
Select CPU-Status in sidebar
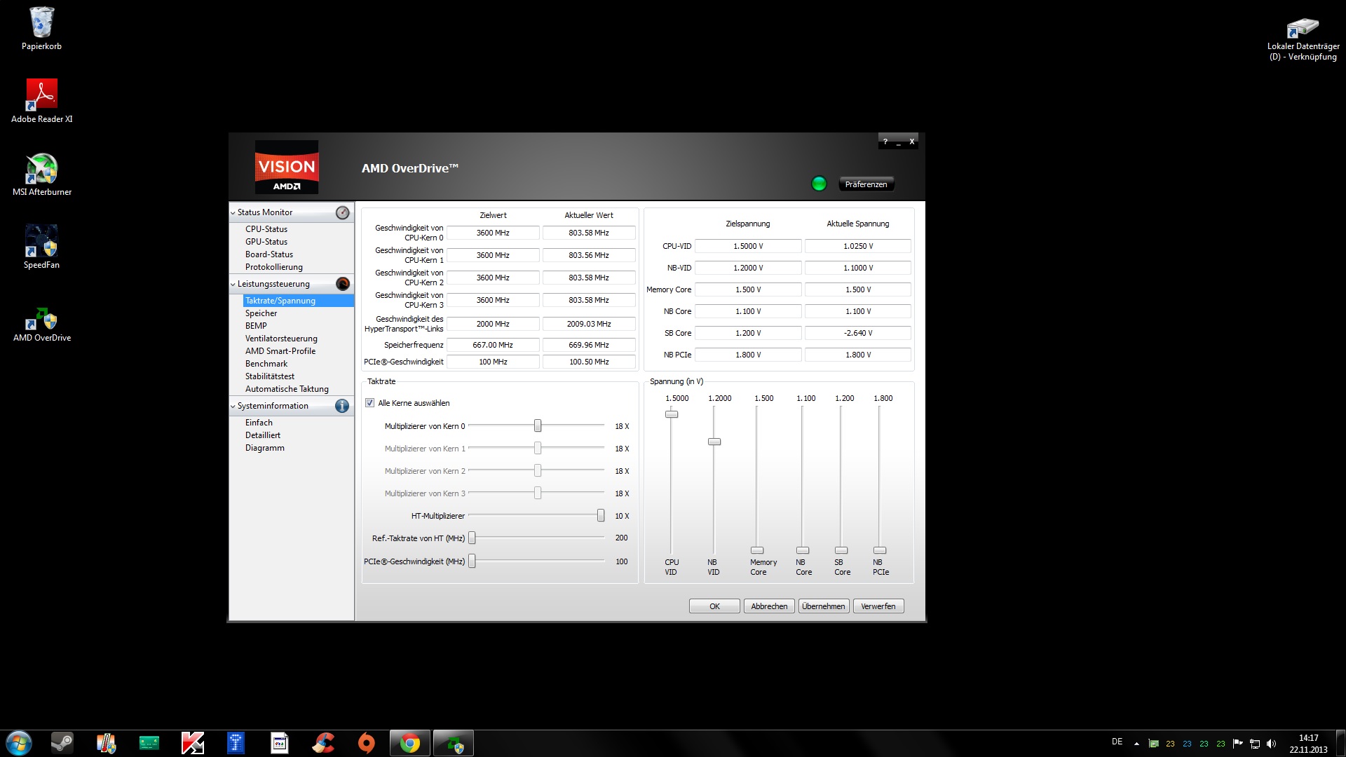click(266, 229)
